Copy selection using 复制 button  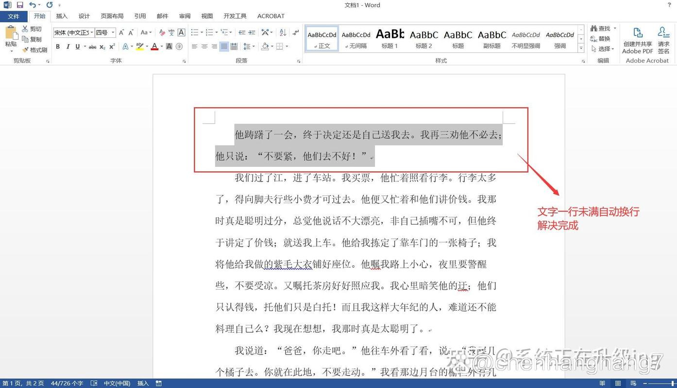[x=32, y=39]
